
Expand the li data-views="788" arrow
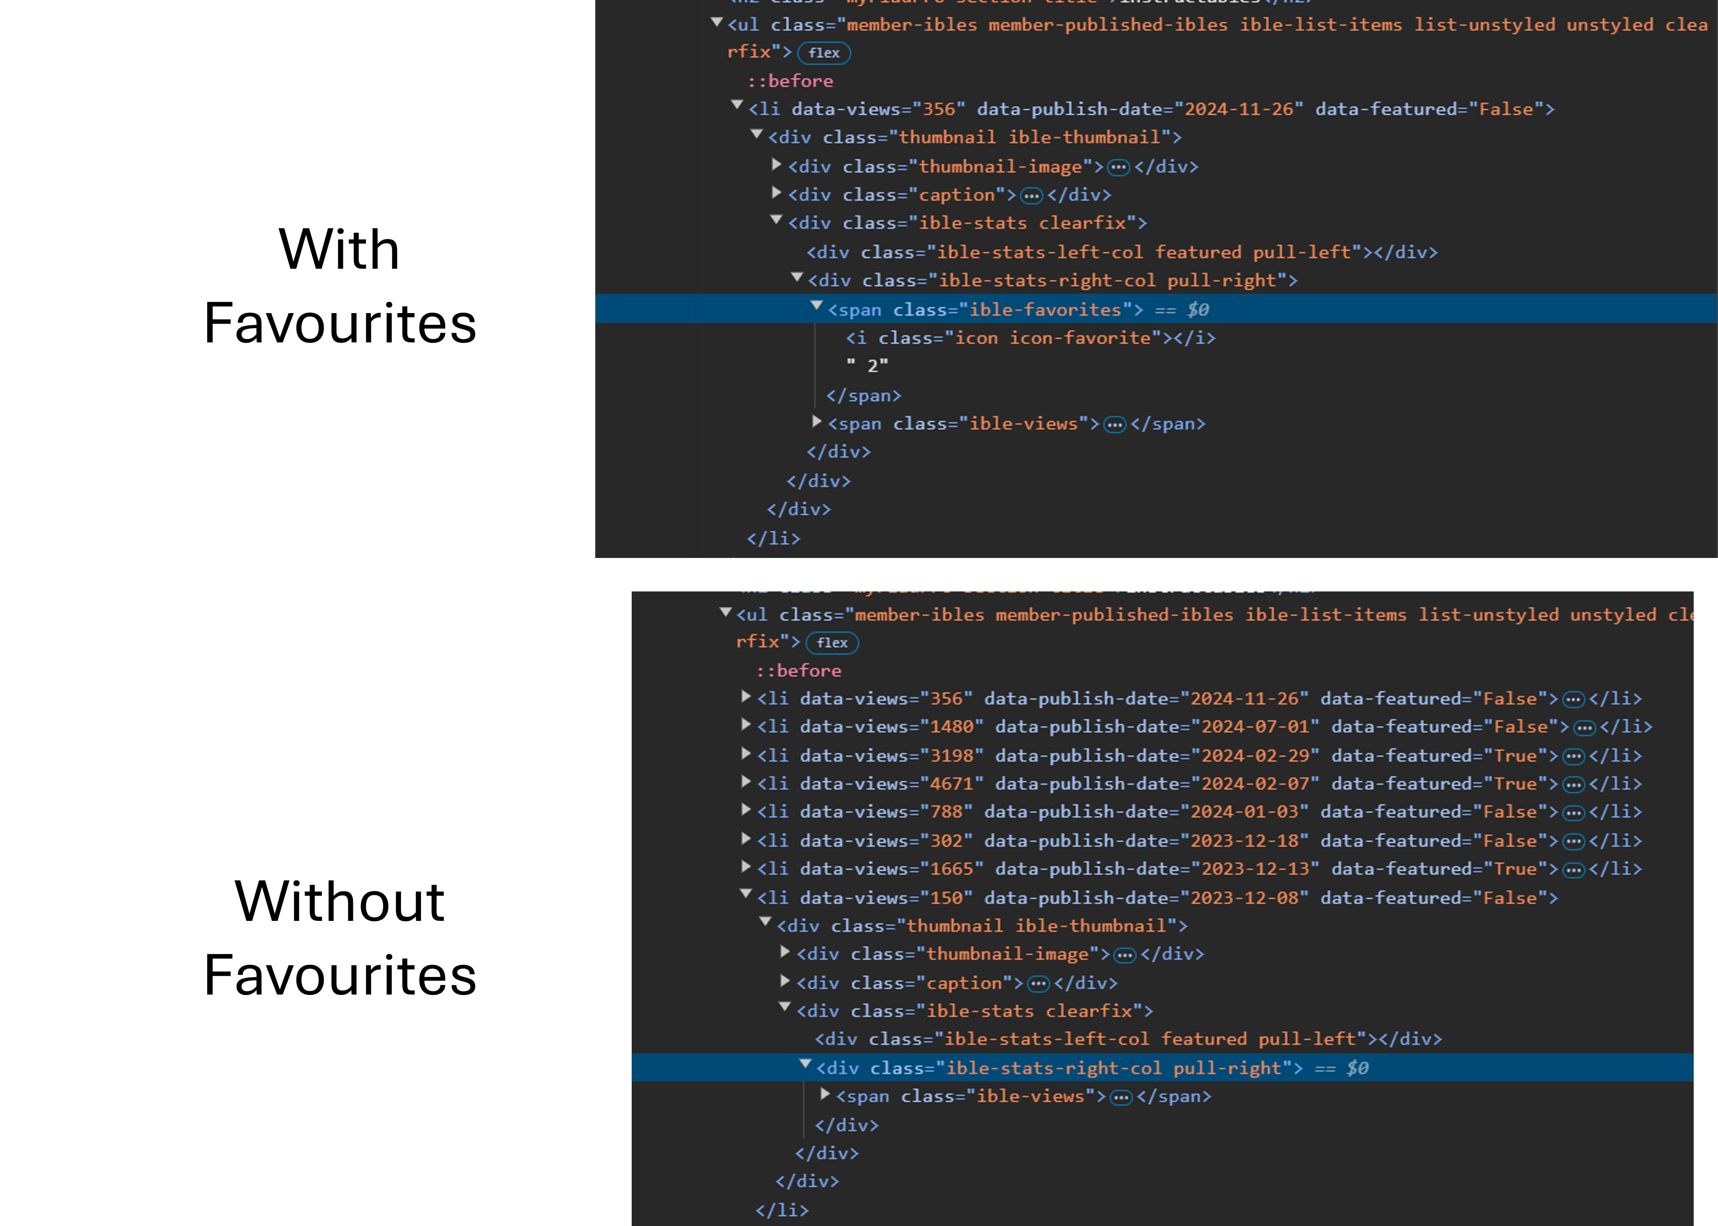746,809
